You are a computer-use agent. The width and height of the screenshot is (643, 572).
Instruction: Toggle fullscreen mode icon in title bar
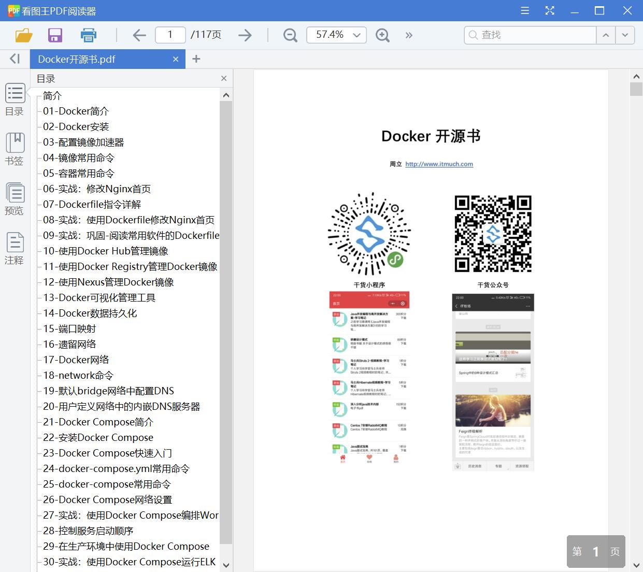[550, 10]
